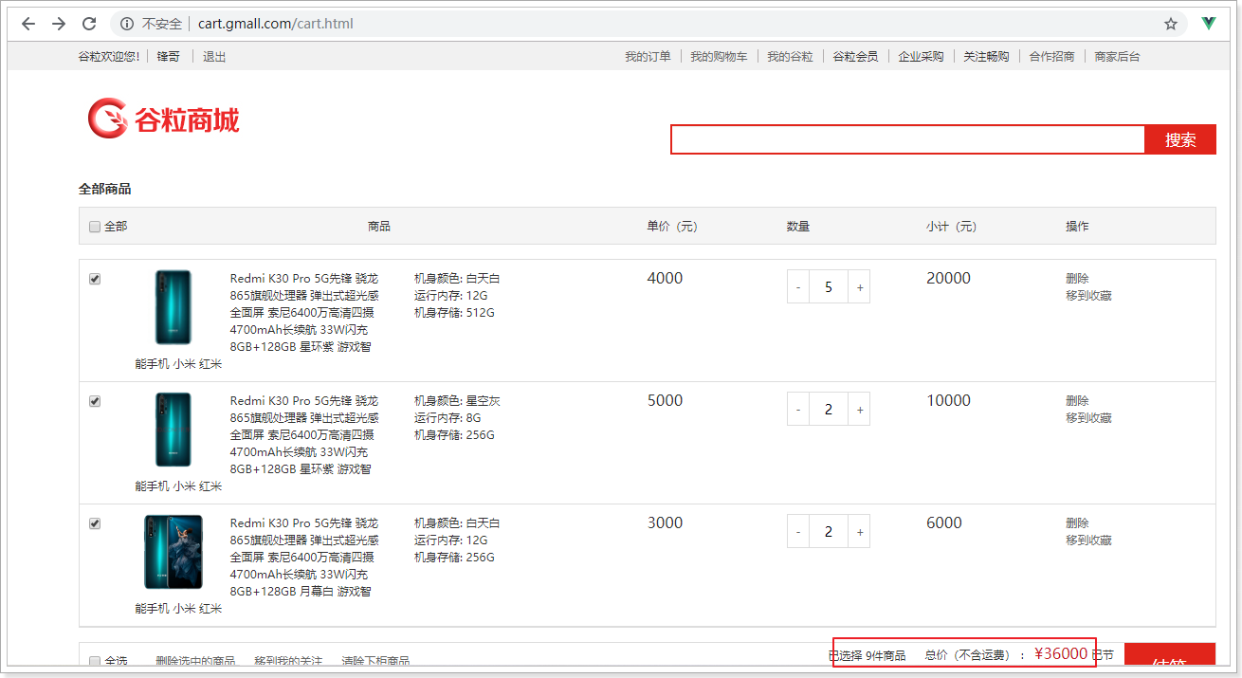Click the 谷粒商城 logo
The image size is (1242, 678).
[163, 119]
